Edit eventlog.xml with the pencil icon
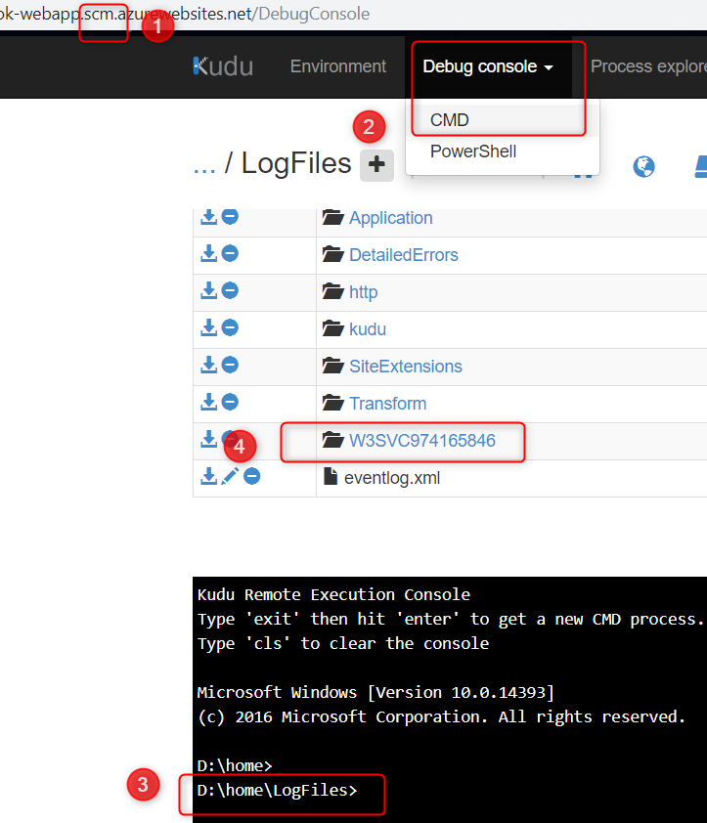Viewport: 707px width, 823px height. pyautogui.click(x=230, y=477)
